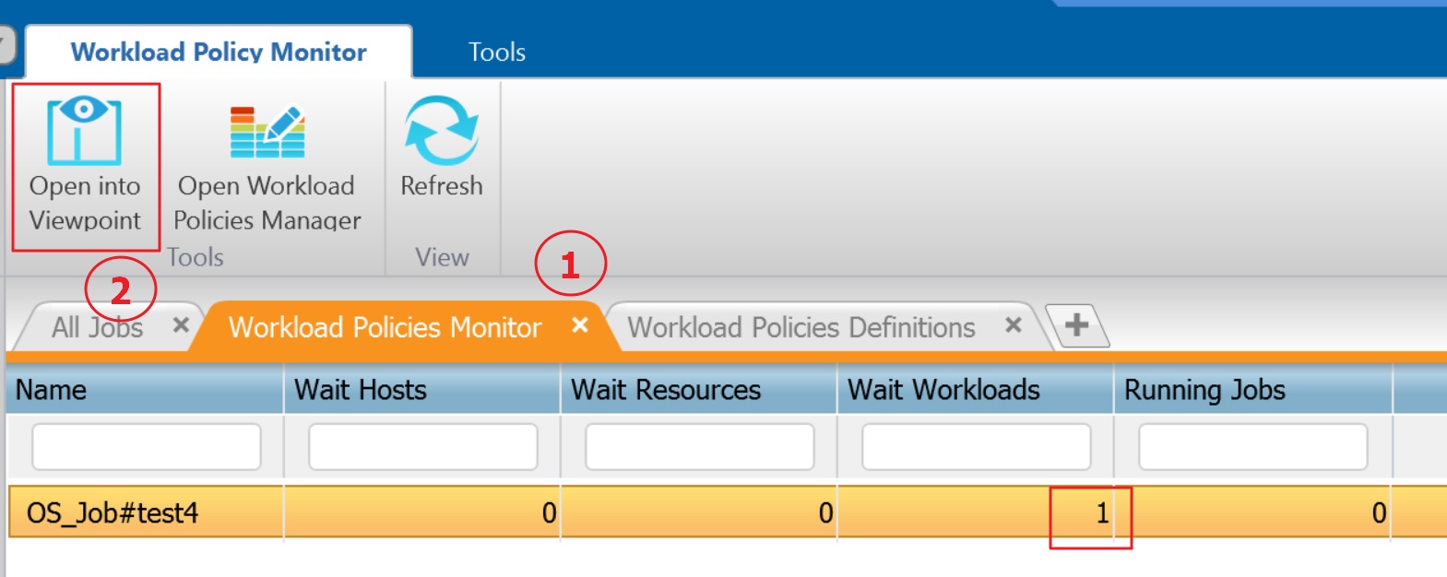Open the Workload Policies Definitions tab

801,327
